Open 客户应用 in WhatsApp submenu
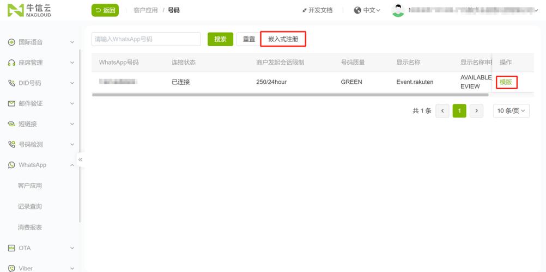Screen dimensions: 546x272 point(30,186)
